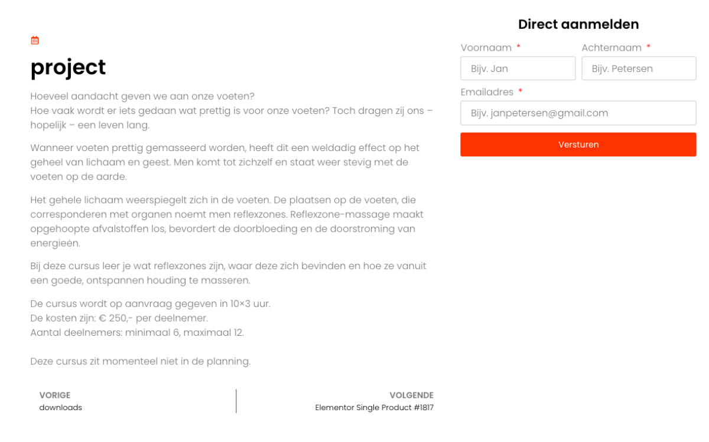709x442 pixels.
Task: Click the paragraph starting 'Wanneer voeten prettig gemasseerd'
Action: (225, 162)
